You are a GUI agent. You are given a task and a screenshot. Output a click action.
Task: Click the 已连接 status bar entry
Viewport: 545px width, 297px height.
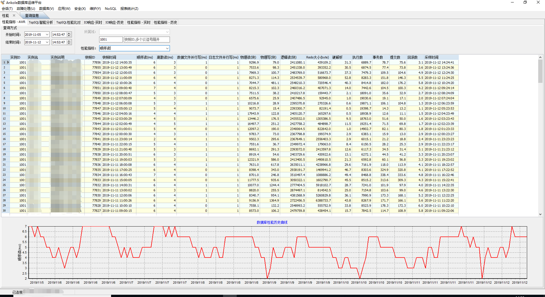(x=17, y=292)
